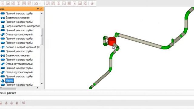Viewport: 194px width, 109px height.
Task: Select Прямой участок трубы directly above Колено
Action: [x=19, y=43]
